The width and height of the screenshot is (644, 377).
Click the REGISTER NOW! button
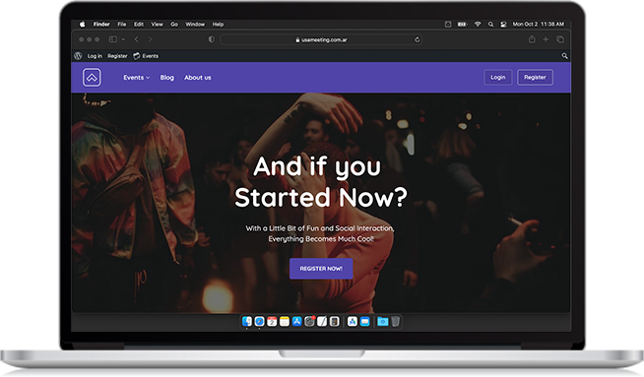coord(321,269)
